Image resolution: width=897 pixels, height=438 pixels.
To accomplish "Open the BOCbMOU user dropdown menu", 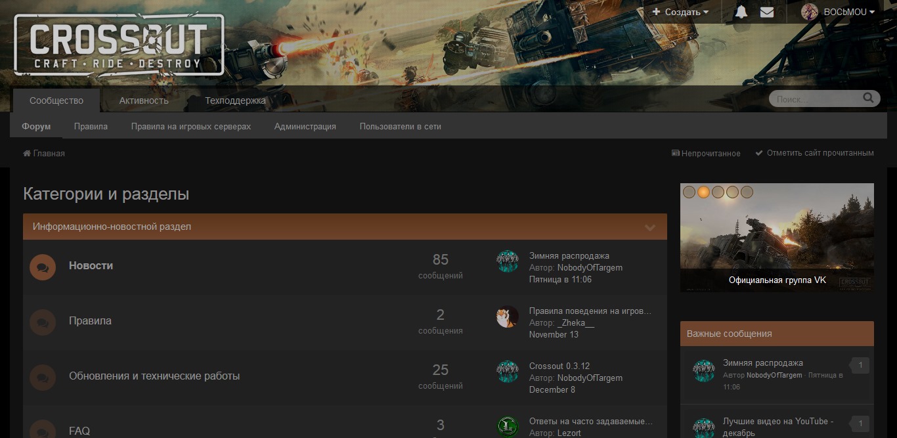I will pyautogui.click(x=849, y=12).
